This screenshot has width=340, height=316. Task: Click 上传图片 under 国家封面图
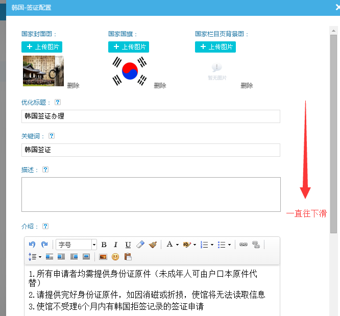(42, 47)
